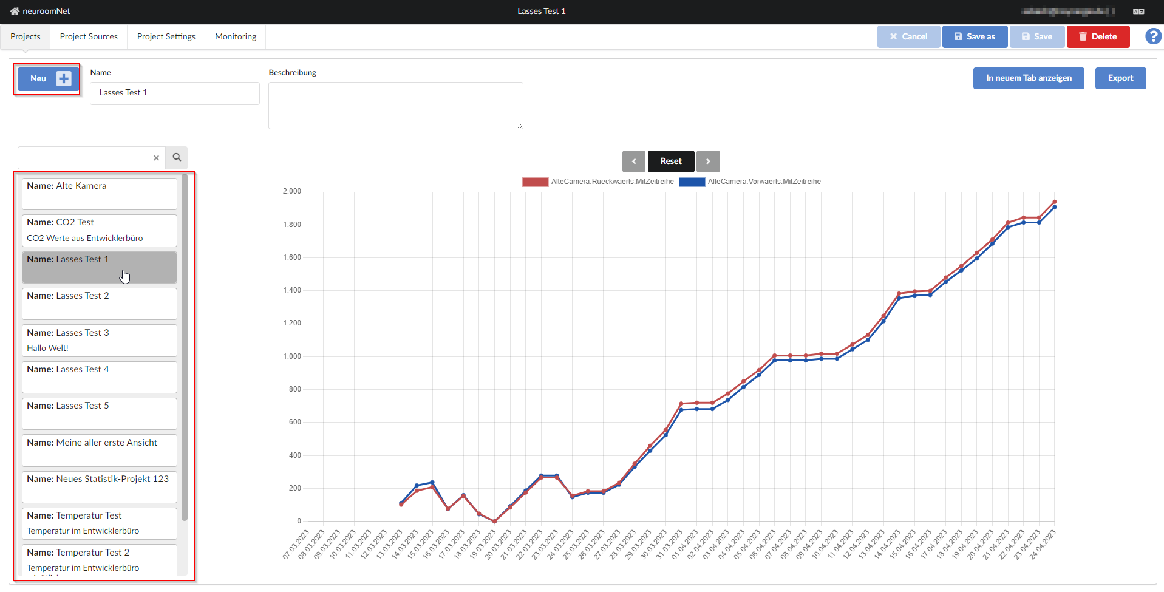Click the search magnifier icon
The width and height of the screenshot is (1164, 592).
pyautogui.click(x=177, y=158)
